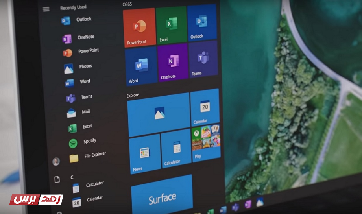Open Spotify from the app list
Image resolution: width=362 pixels, height=214 pixels.
tap(82, 142)
